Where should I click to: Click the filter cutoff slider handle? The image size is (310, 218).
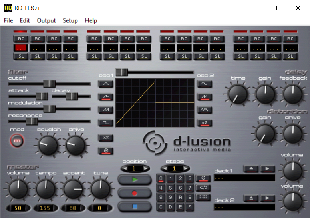(50, 84)
